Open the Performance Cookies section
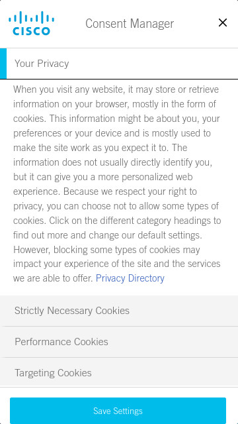Screen dimensions: 238x424 tap(119, 342)
